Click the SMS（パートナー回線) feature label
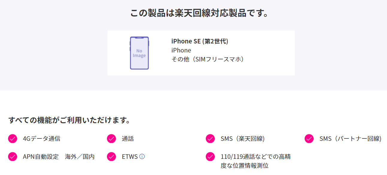The image size is (387, 175). pyautogui.click(x=350, y=139)
